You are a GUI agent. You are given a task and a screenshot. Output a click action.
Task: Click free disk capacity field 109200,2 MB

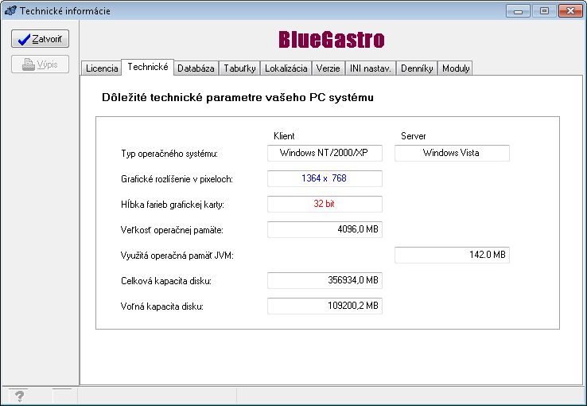pos(325,306)
